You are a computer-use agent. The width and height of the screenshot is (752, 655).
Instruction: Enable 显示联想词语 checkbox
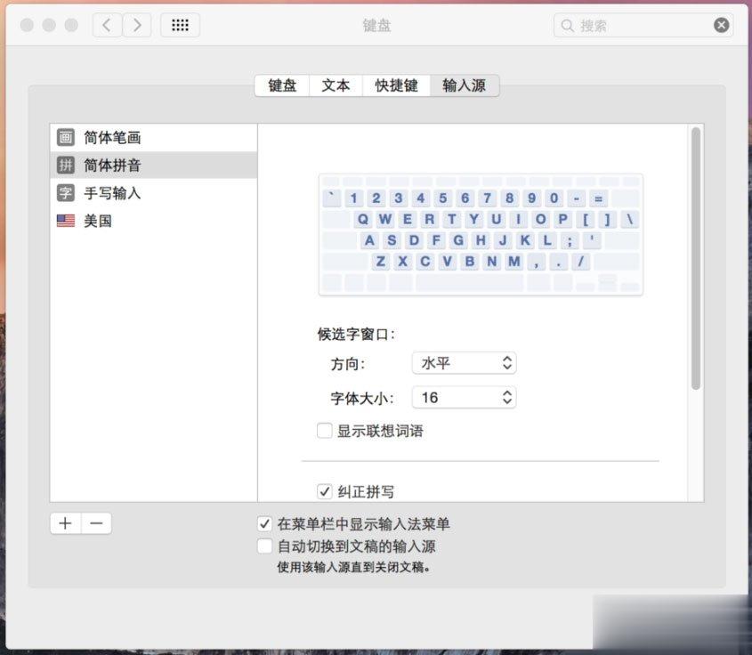pyautogui.click(x=325, y=431)
